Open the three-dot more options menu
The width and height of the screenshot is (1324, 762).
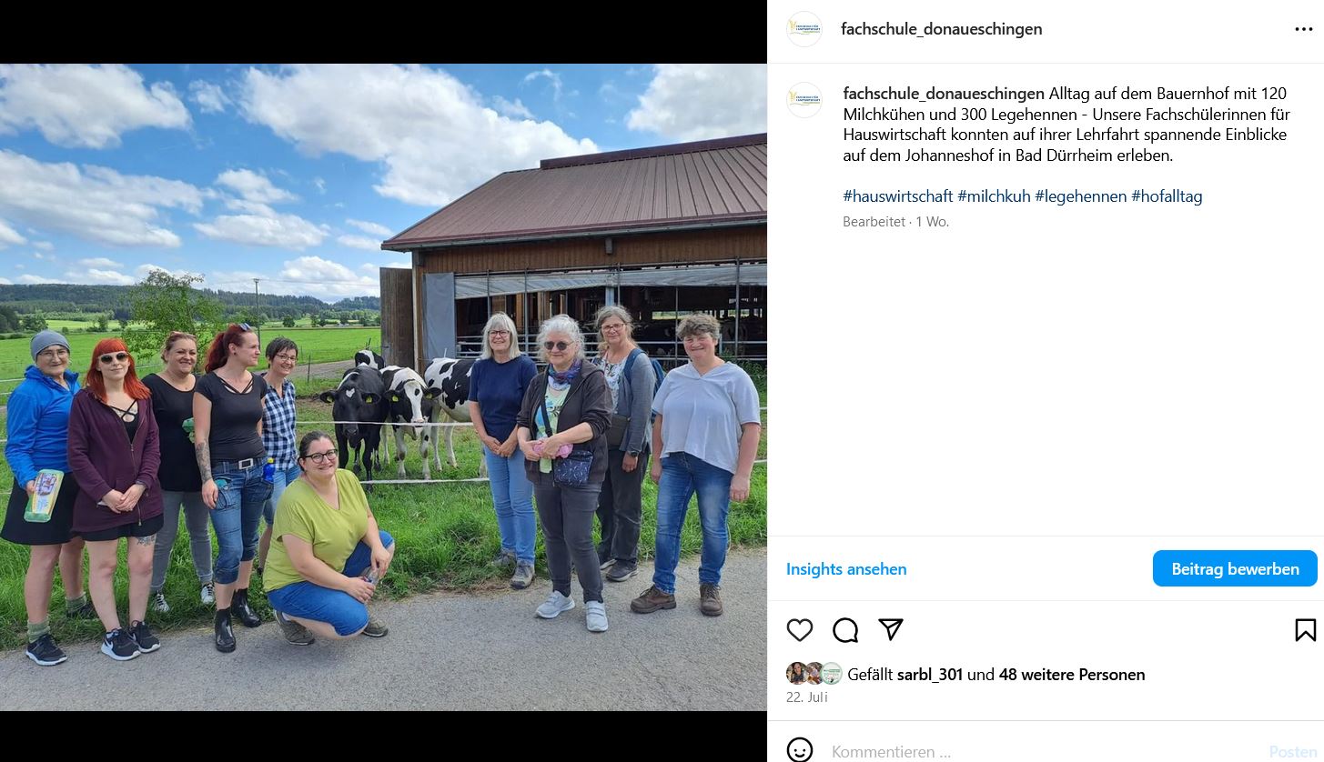pos(1304,29)
